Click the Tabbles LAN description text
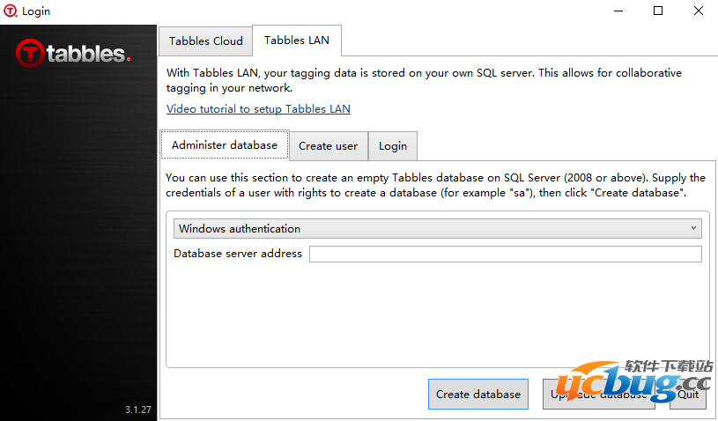718x421 pixels. (424, 80)
